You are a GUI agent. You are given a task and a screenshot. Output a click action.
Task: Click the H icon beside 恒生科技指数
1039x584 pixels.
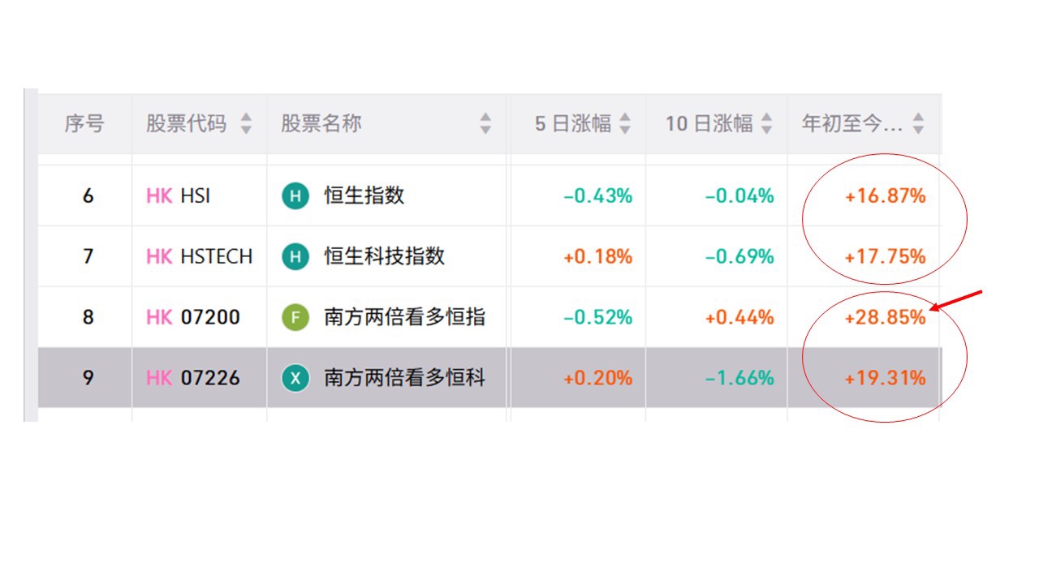tap(295, 256)
